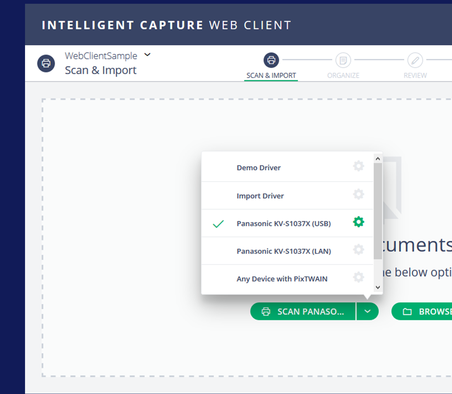
Task: Select Import Driver from the list
Action: click(287, 196)
